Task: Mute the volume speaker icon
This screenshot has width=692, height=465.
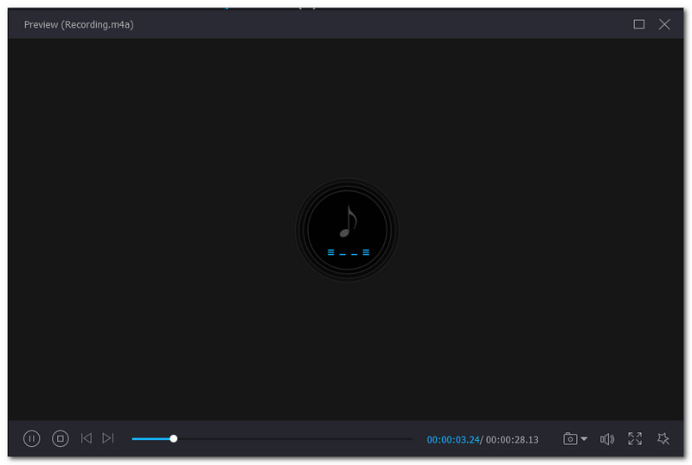Action: coord(607,439)
